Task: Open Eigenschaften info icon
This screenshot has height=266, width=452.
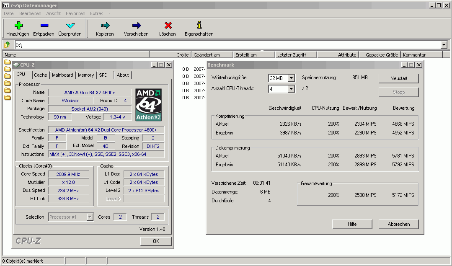Action: click(x=199, y=26)
